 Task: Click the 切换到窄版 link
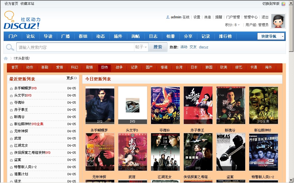tap(271, 4)
